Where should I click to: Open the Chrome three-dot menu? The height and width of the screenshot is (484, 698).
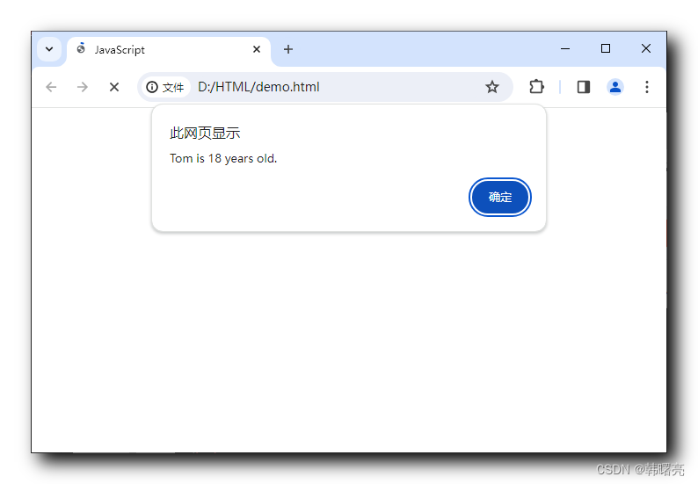[x=647, y=87]
